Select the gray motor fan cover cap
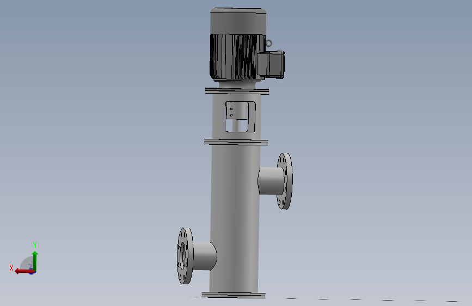 click(238, 21)
